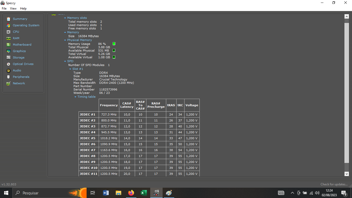
Task: Open the notification center icon
Action: pyautogui.click(x=344, y=193)
